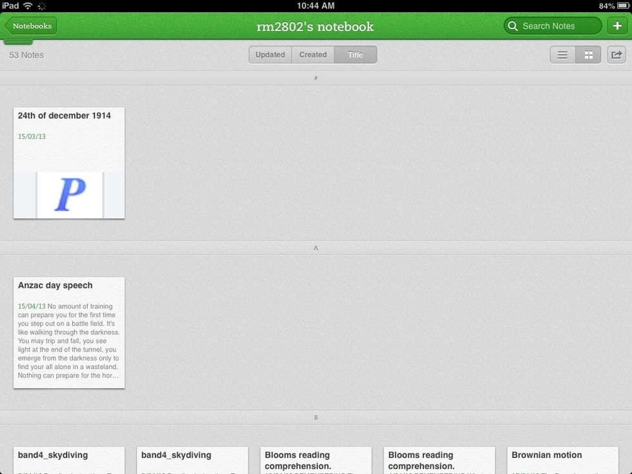This screenshot has width=632, height=474.
Task: Select the Created tab in the sort control
Action: (313, 55)
